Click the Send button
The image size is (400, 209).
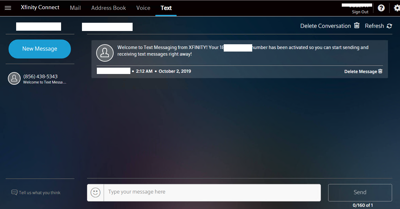point(360,193)
